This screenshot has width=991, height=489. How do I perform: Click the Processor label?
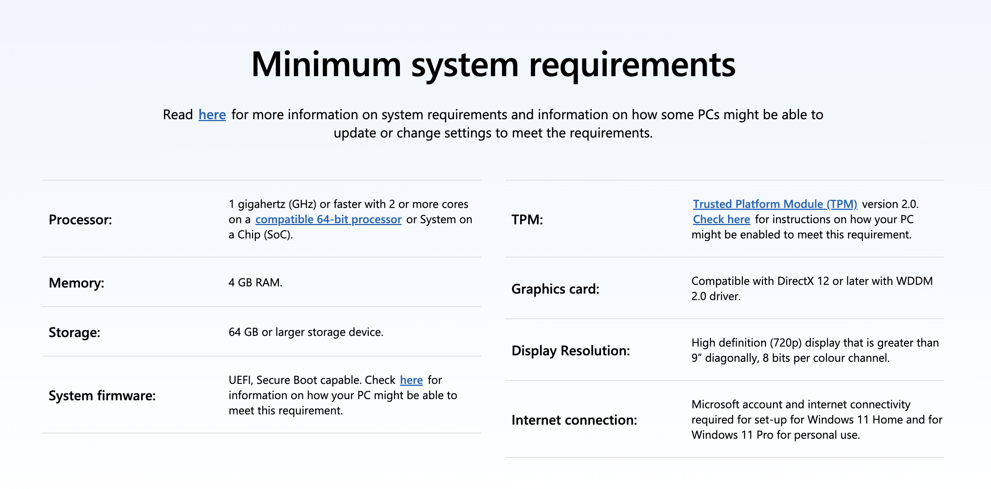coord(80,219)
